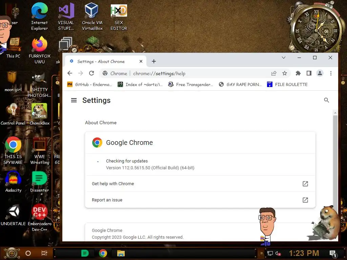The width and height of the screenshot is (347, 260).
Task: Click the Chrome back arrow
Action: pyautogui.click(x=70, y=73)
